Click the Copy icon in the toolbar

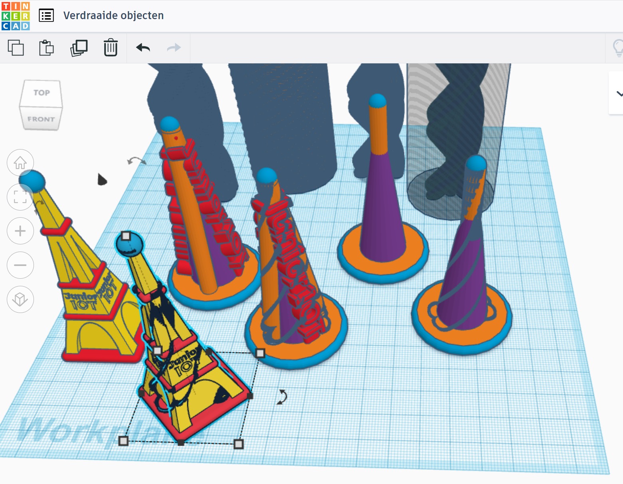16,47
